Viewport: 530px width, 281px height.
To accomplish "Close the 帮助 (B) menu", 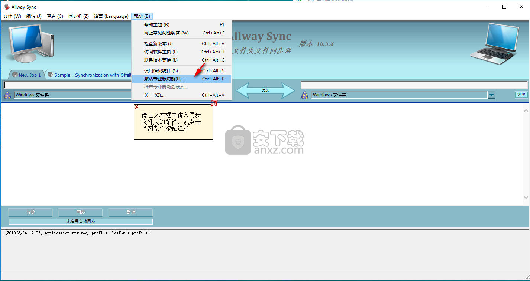I will point(142,16).
